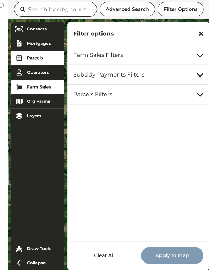Select the Farm Sales sidebar item
This screenshot has height=270, width=209.
38,87
